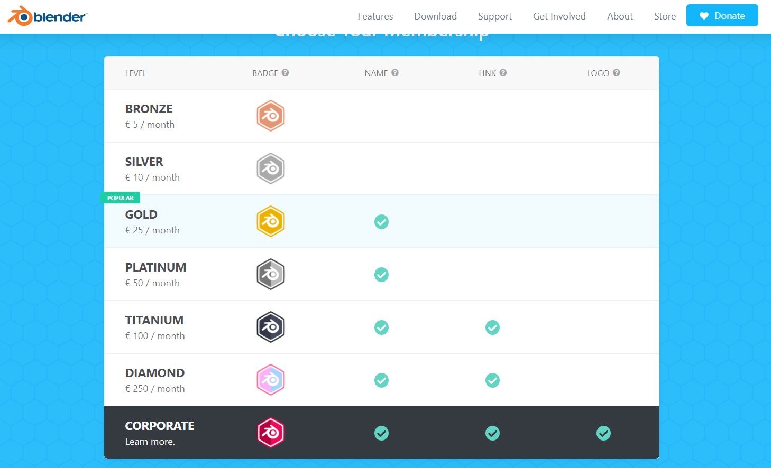Click the Donate button
Image resolution: width=771 pixels, height=468 pixels.
pyautogui.click(x=722, y=15)
